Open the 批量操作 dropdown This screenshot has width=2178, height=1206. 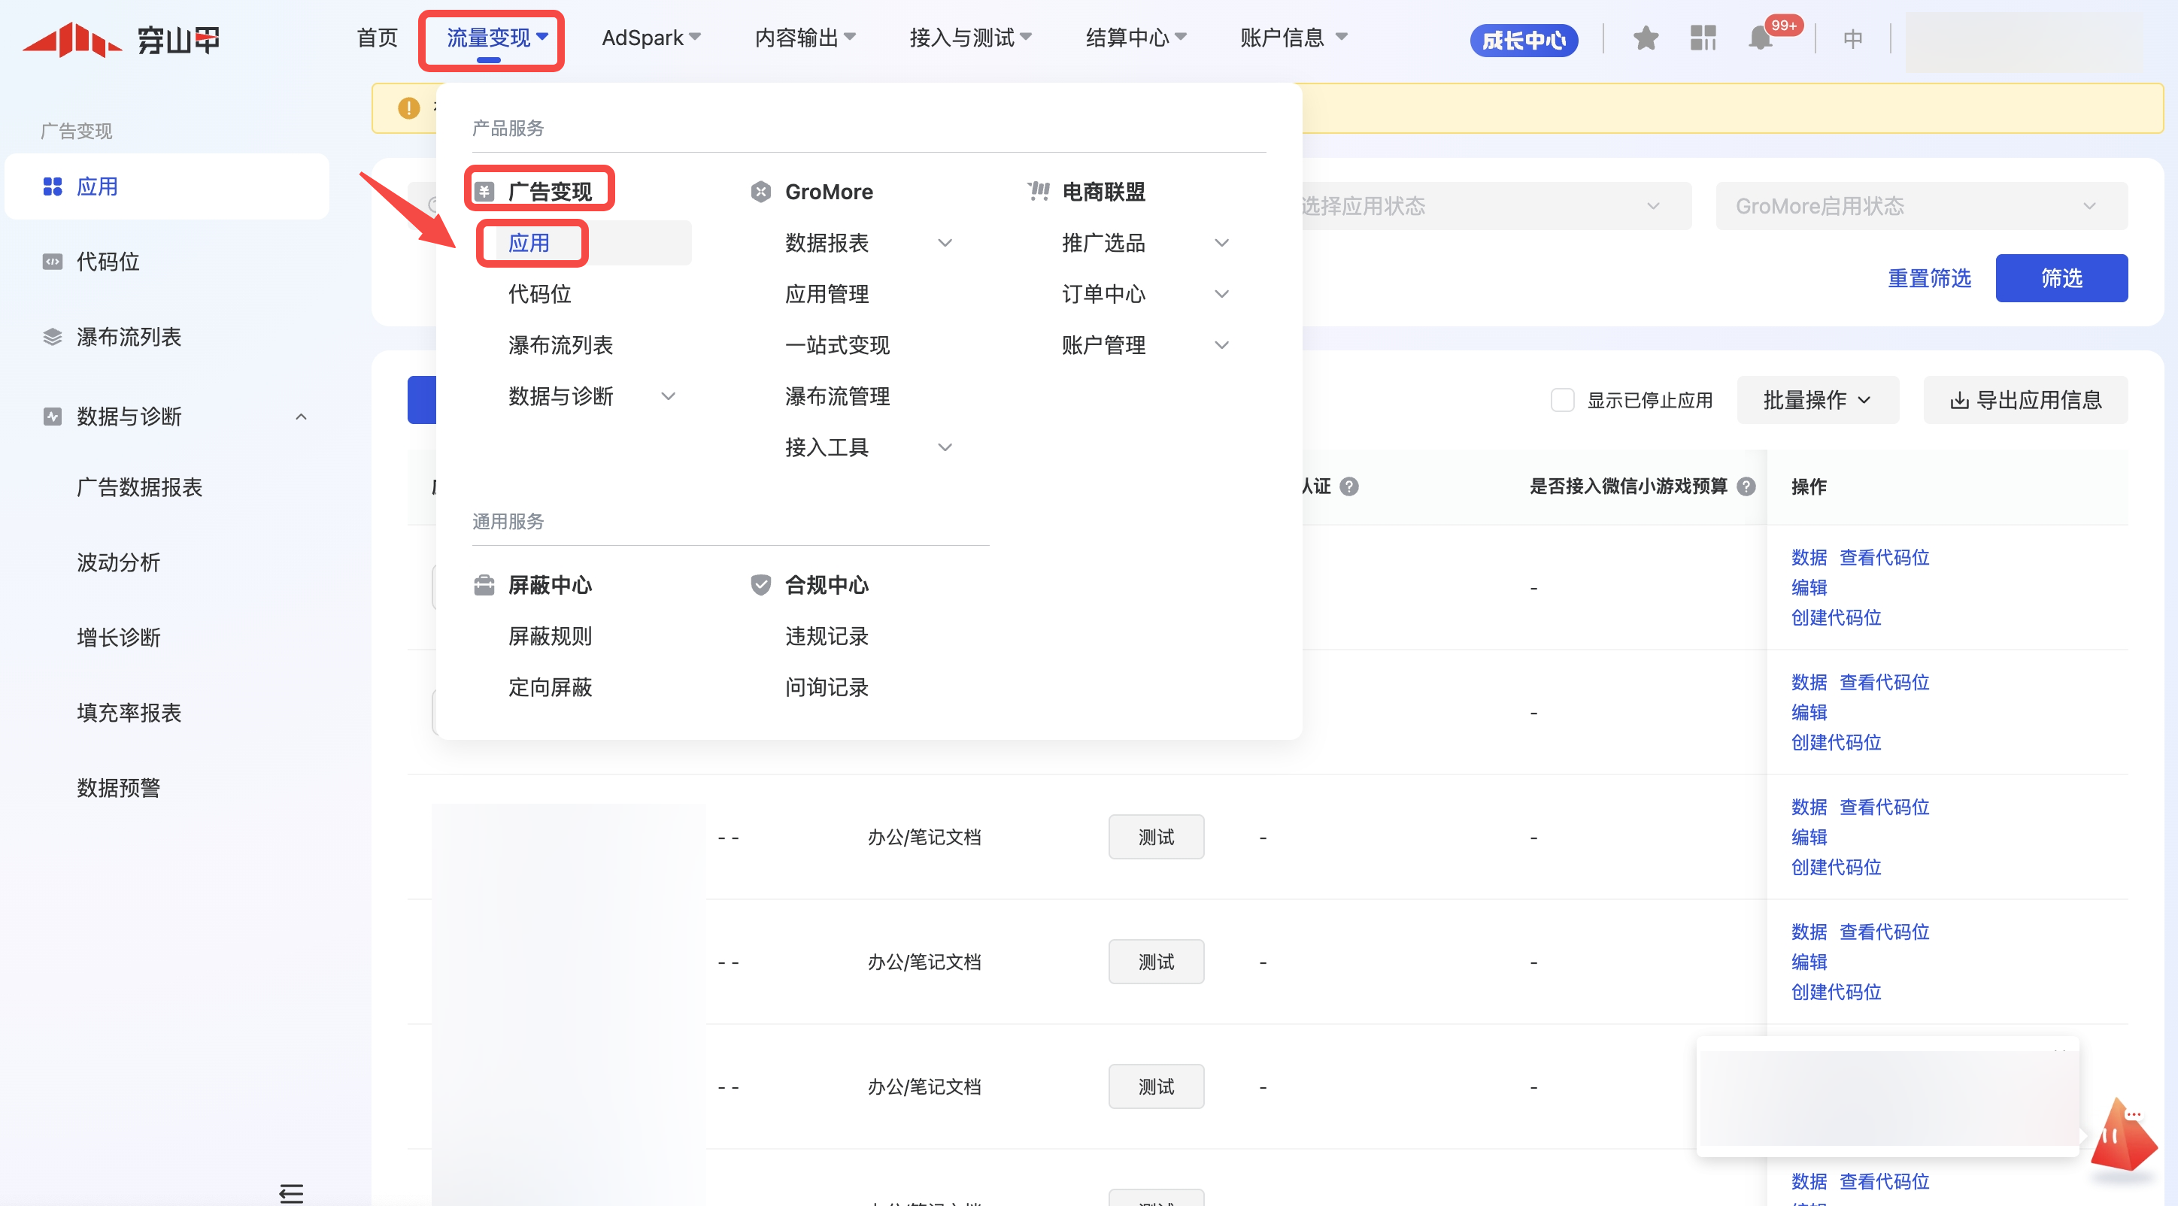pos(1817,400)
